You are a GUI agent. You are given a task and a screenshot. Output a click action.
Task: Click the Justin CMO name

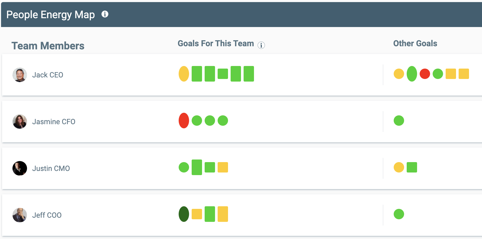pos(51,168)
